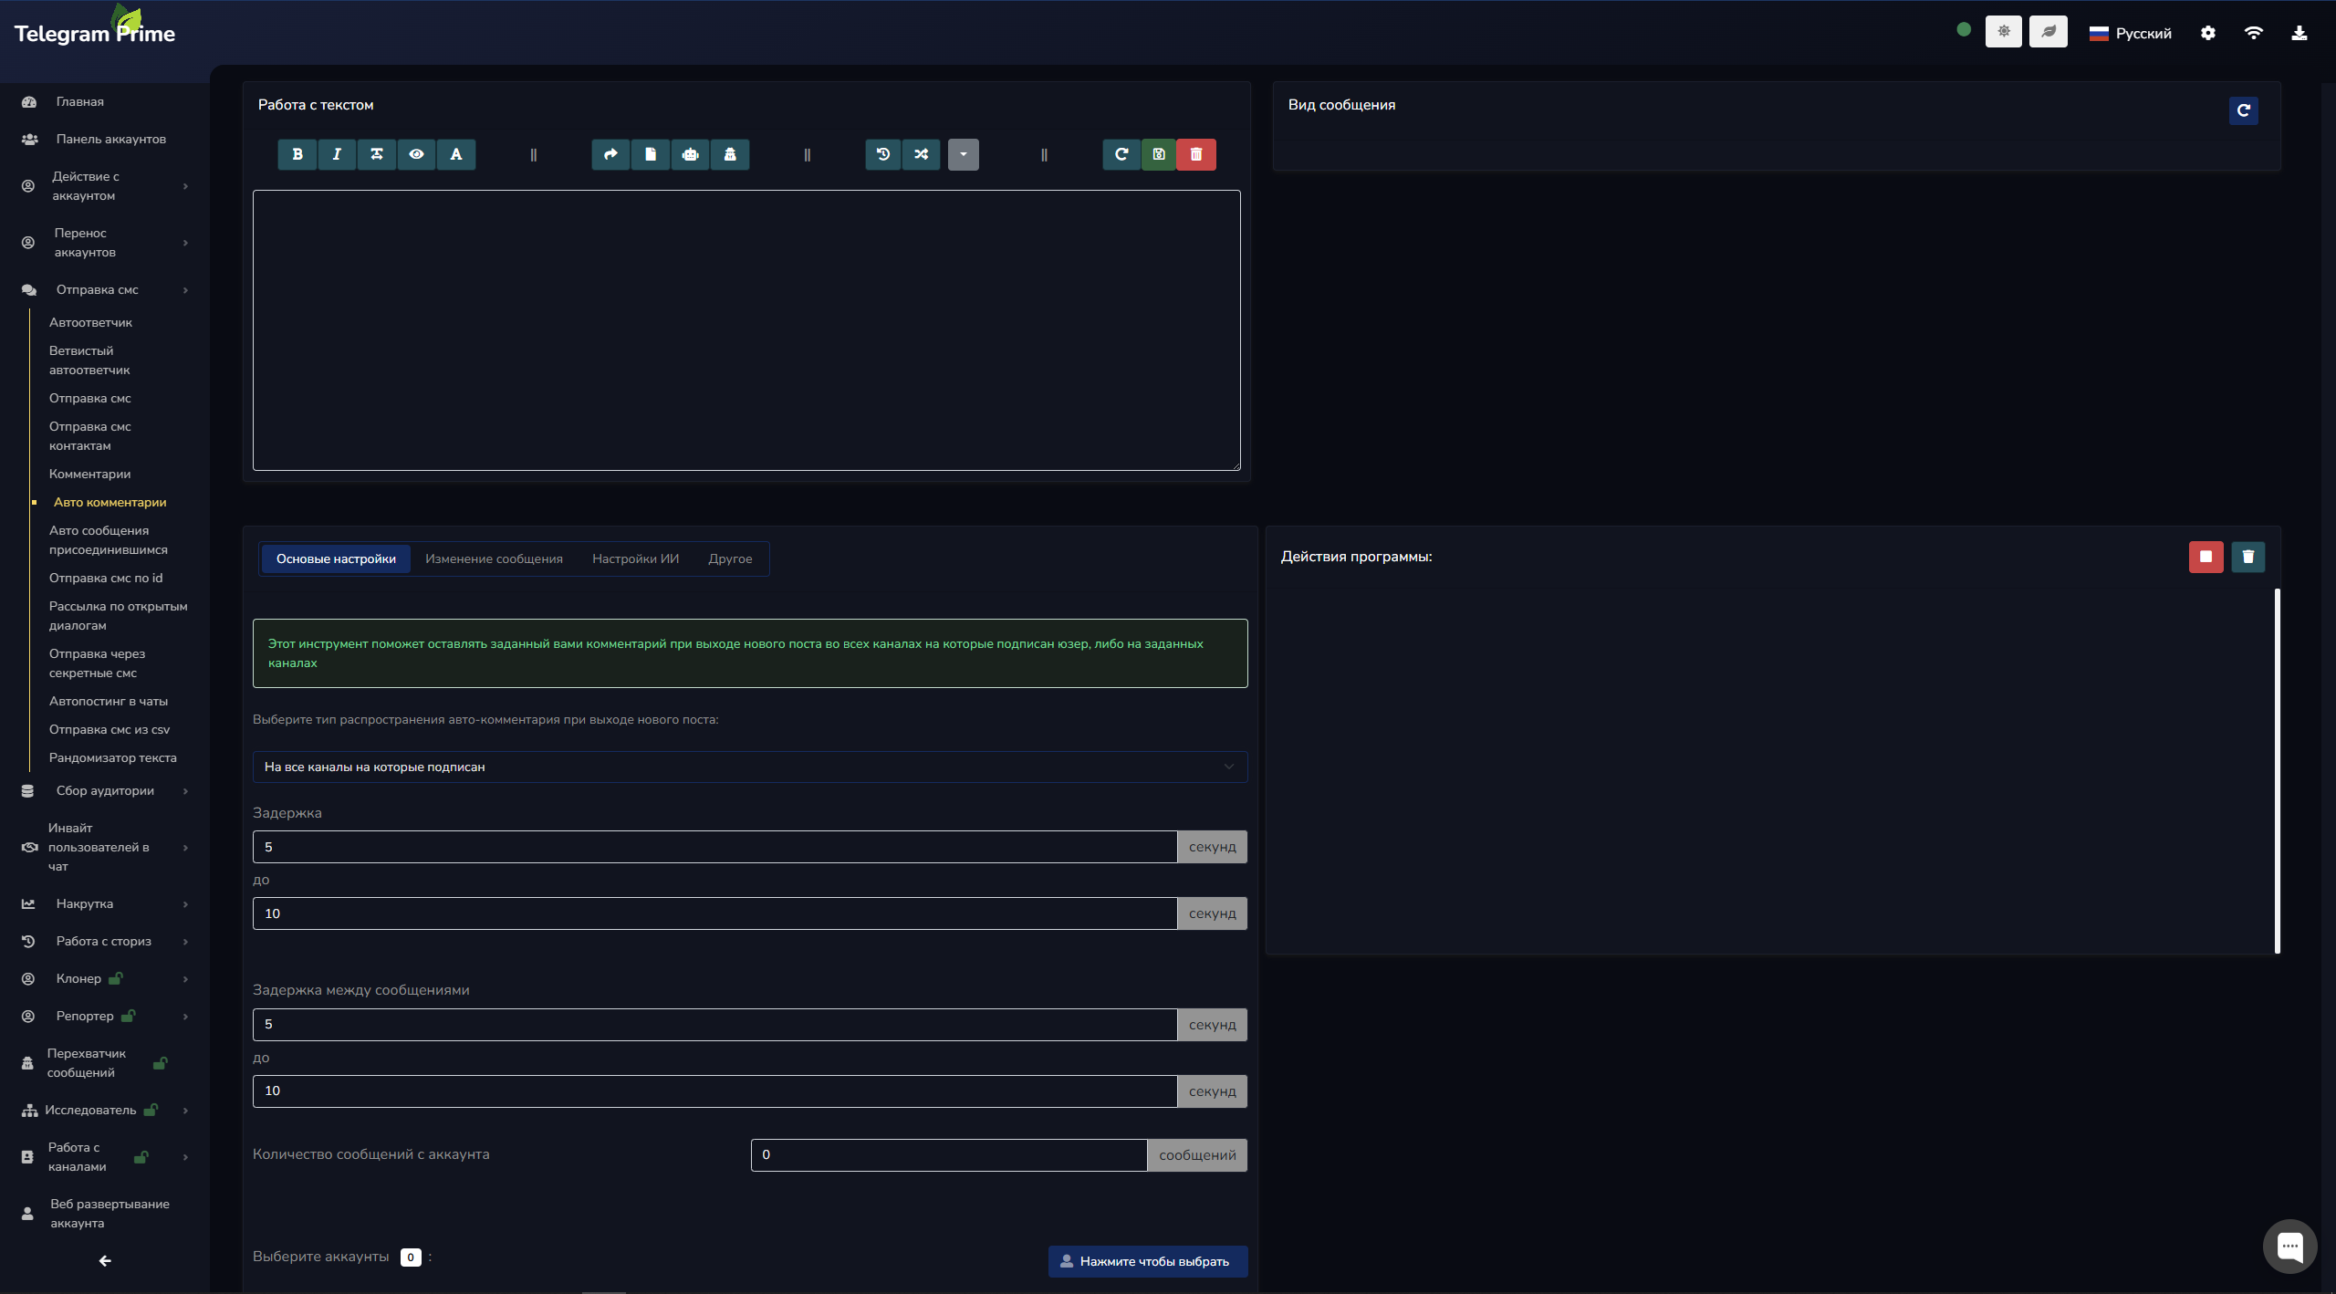Screen dimensions: 2336x1294
Task: Refresh the message preview panel
Action: click(x=2243, y=110)
